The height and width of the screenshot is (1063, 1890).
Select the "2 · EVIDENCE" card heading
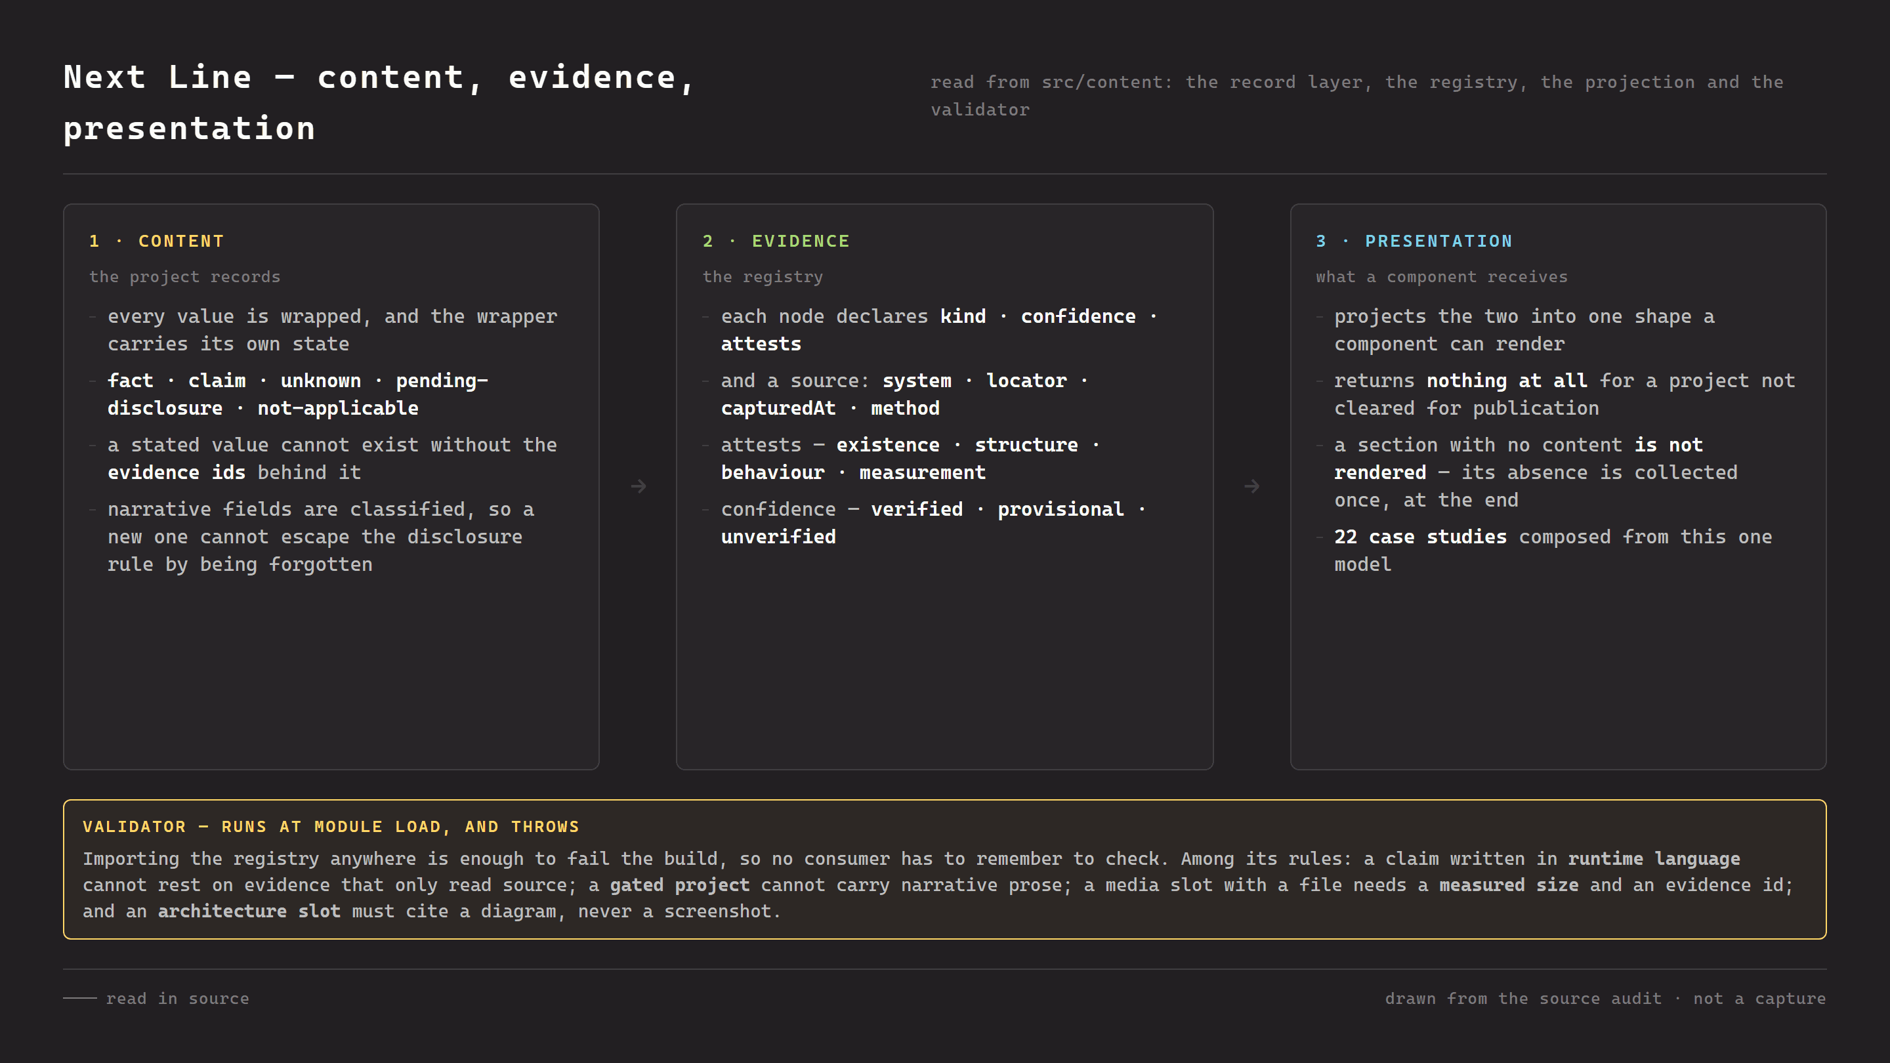(776, 241)
